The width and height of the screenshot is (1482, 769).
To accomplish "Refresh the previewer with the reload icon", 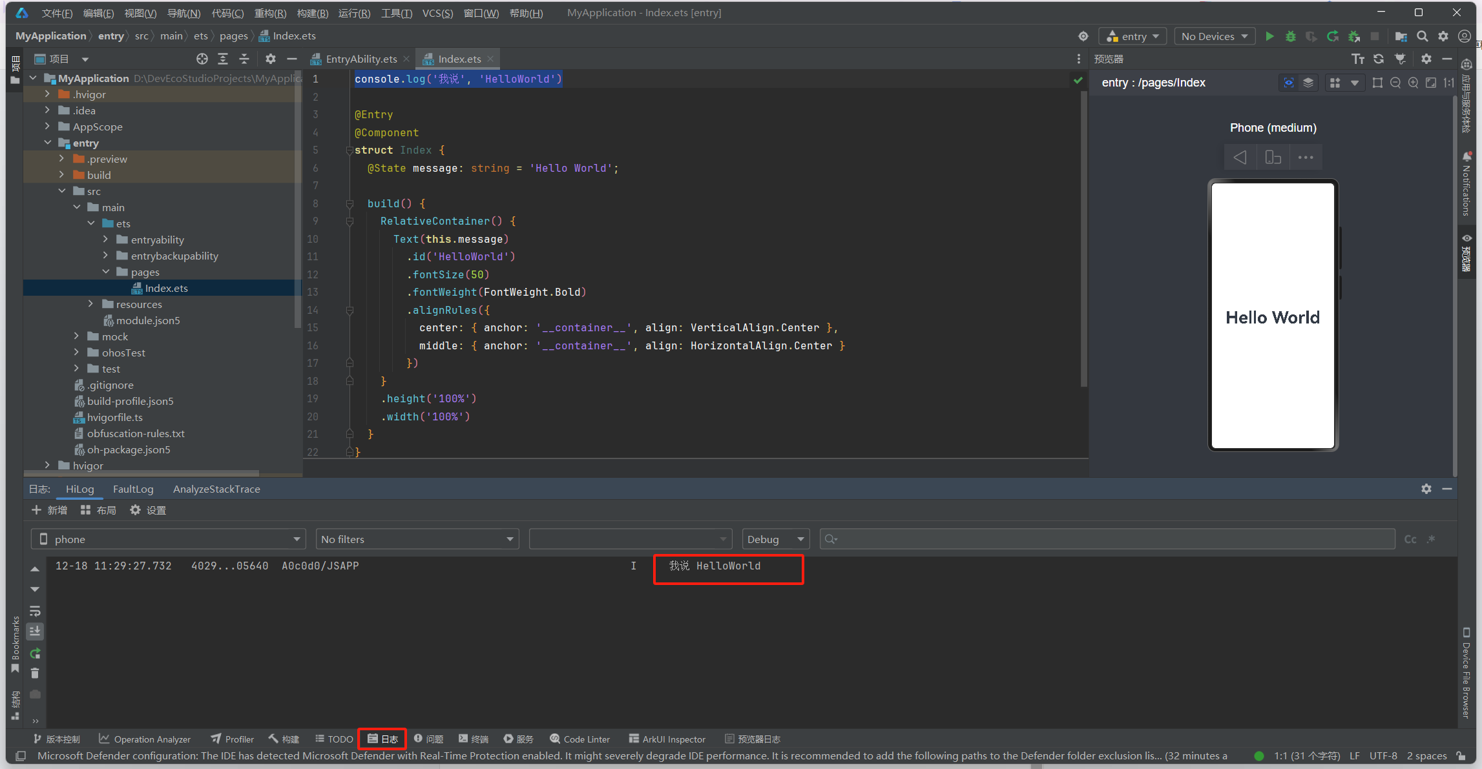I will pyautogui.click(x=1379, y=59).
